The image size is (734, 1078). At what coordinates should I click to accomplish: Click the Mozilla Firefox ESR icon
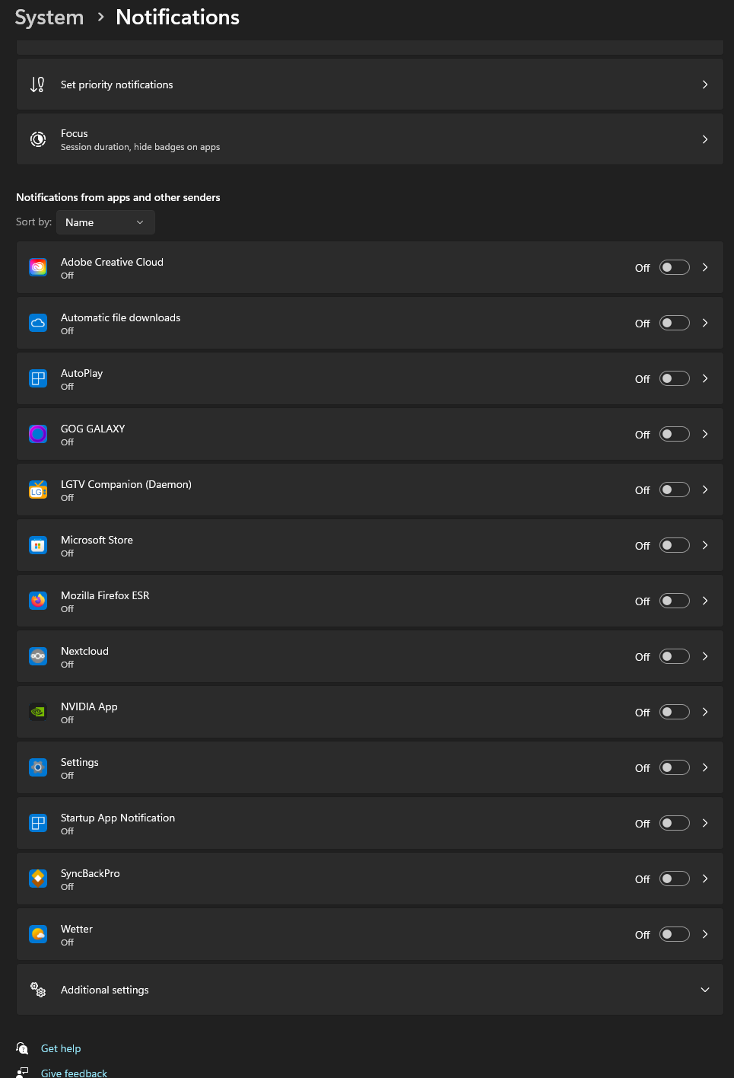pyautogui.click(x=38, y=601)
